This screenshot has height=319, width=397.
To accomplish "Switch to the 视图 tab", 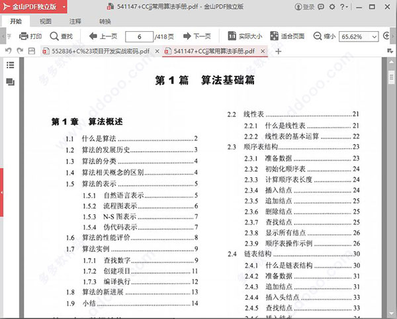I will click(45, 22).
